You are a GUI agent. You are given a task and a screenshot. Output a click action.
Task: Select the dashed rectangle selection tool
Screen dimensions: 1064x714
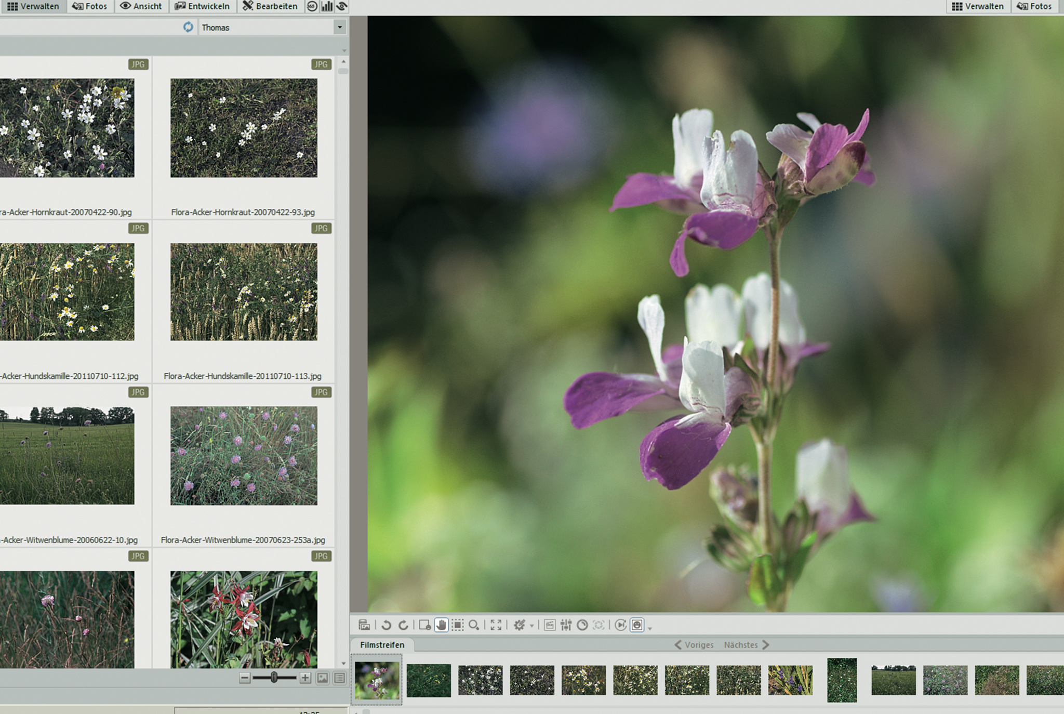click(x=458, y=625)
